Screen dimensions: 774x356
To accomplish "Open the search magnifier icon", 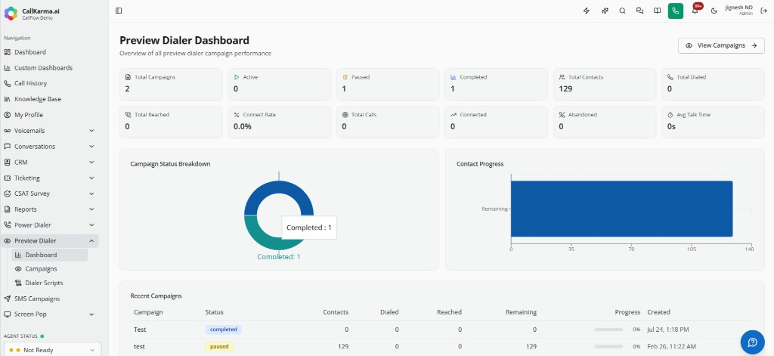I will click(x=623, y=11).
